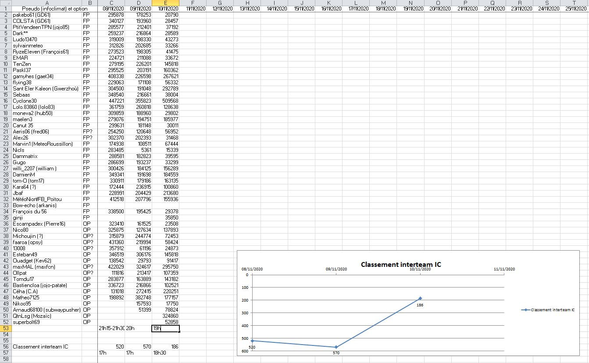Click the Select All corner button

pos(5,3)
